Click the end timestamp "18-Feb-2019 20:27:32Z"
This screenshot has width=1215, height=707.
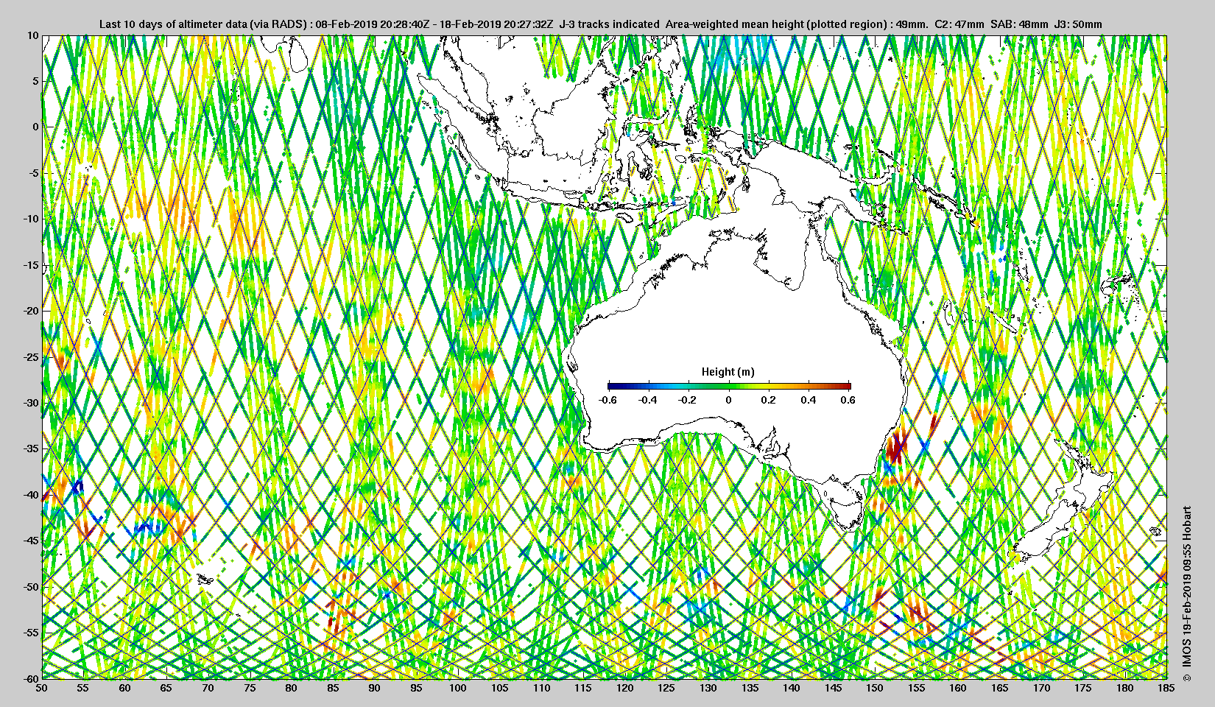coord(496,24)
